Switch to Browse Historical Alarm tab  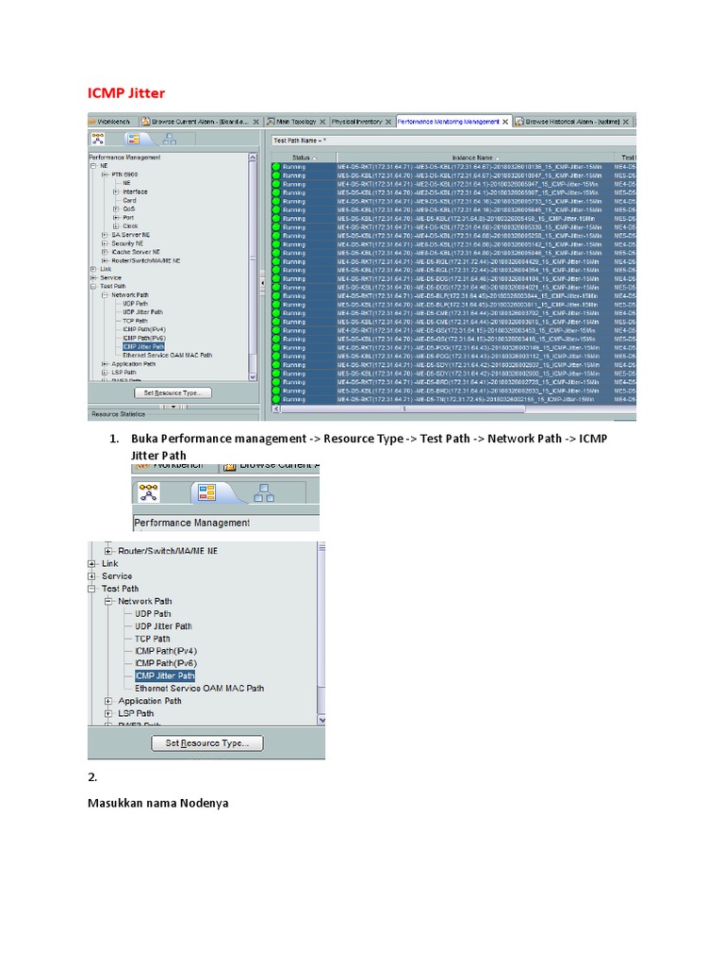click(572, 122)
